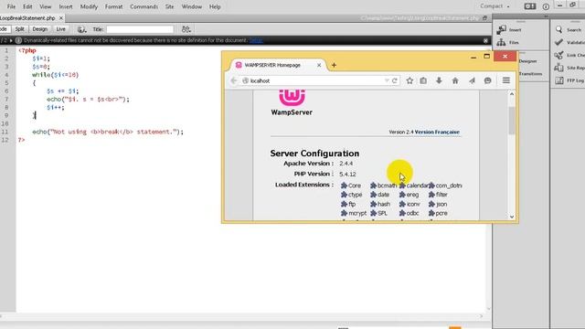Image resolution: width=585 pixels, height=329 pixels.
Task: Select the LoopBreakStatement.php document tab
Action: click(x=28, y=18)
